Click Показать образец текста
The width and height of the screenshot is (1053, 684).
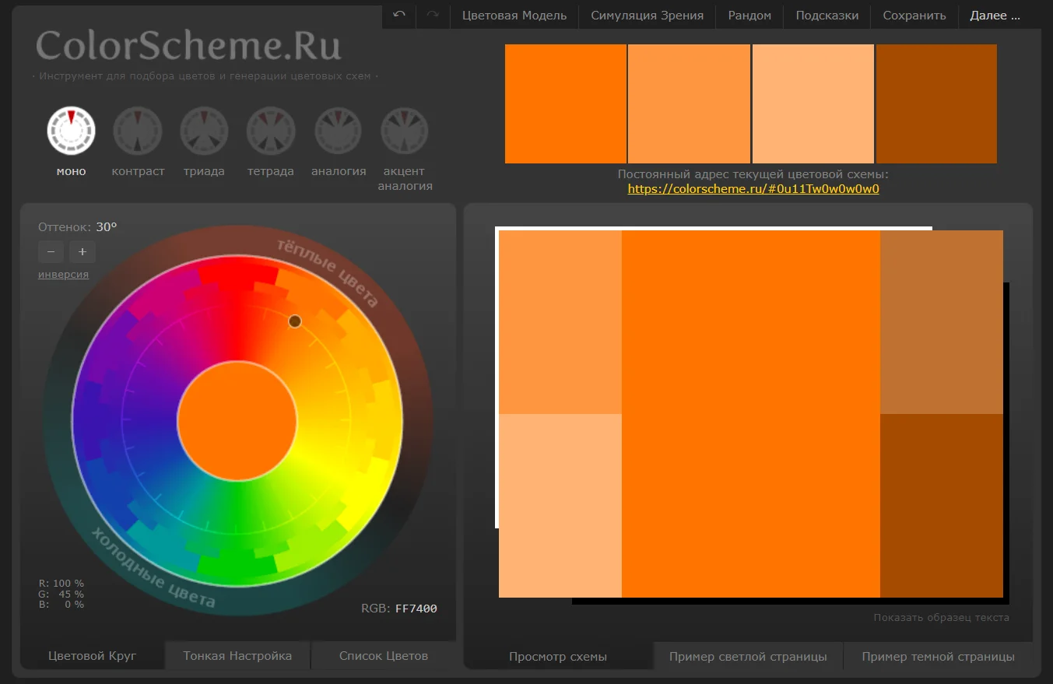click(x=941, y=618)
